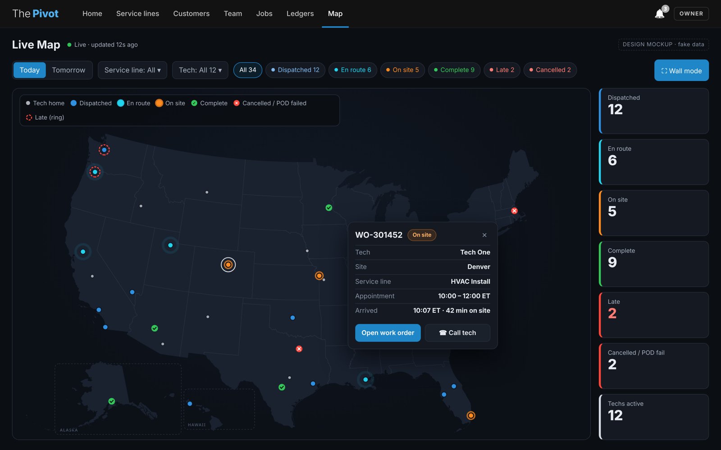Open the notifications bell
This screenshot has height=450, width=721.
coord(660,13)
